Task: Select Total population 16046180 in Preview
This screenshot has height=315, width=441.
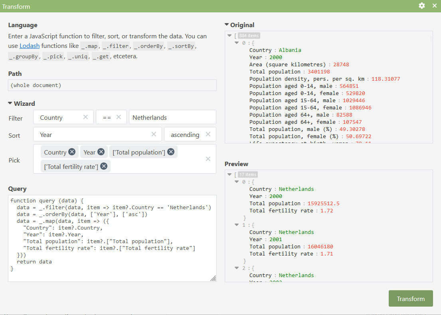Action: [320, 246]
